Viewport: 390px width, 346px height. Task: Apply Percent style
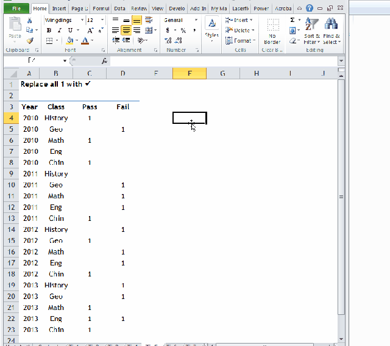183,31
